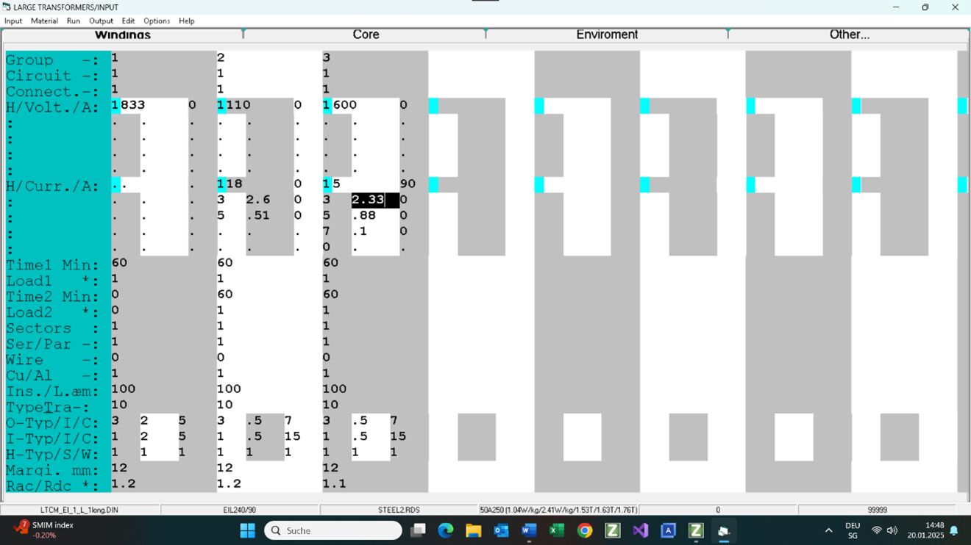971x545 pixels.
Task: Open the Help menu
Action: [x=187, y=21]
